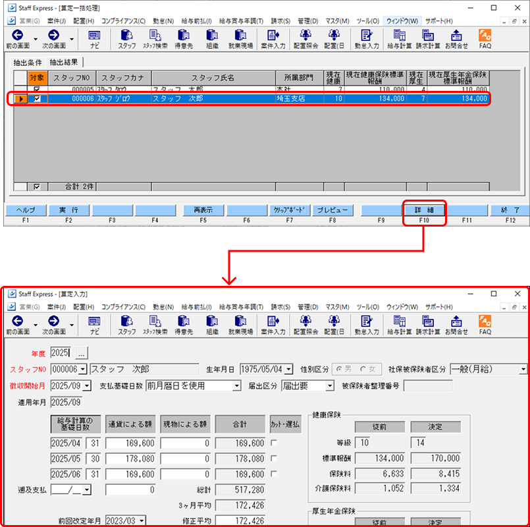Expand 支払基礎日数 dropdown
Screen dimensions: 530x527
237,385
